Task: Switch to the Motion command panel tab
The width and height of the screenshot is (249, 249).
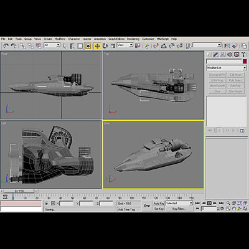Action: pyautogui.click(x=230, y=55)
